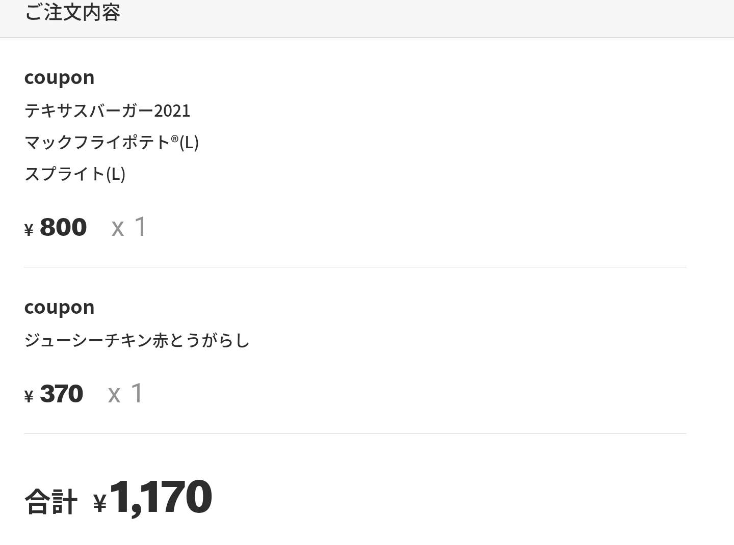Click the テキサスバーガー2021 item
This screenshot has height=545, width=734.
tap(107, 111)
